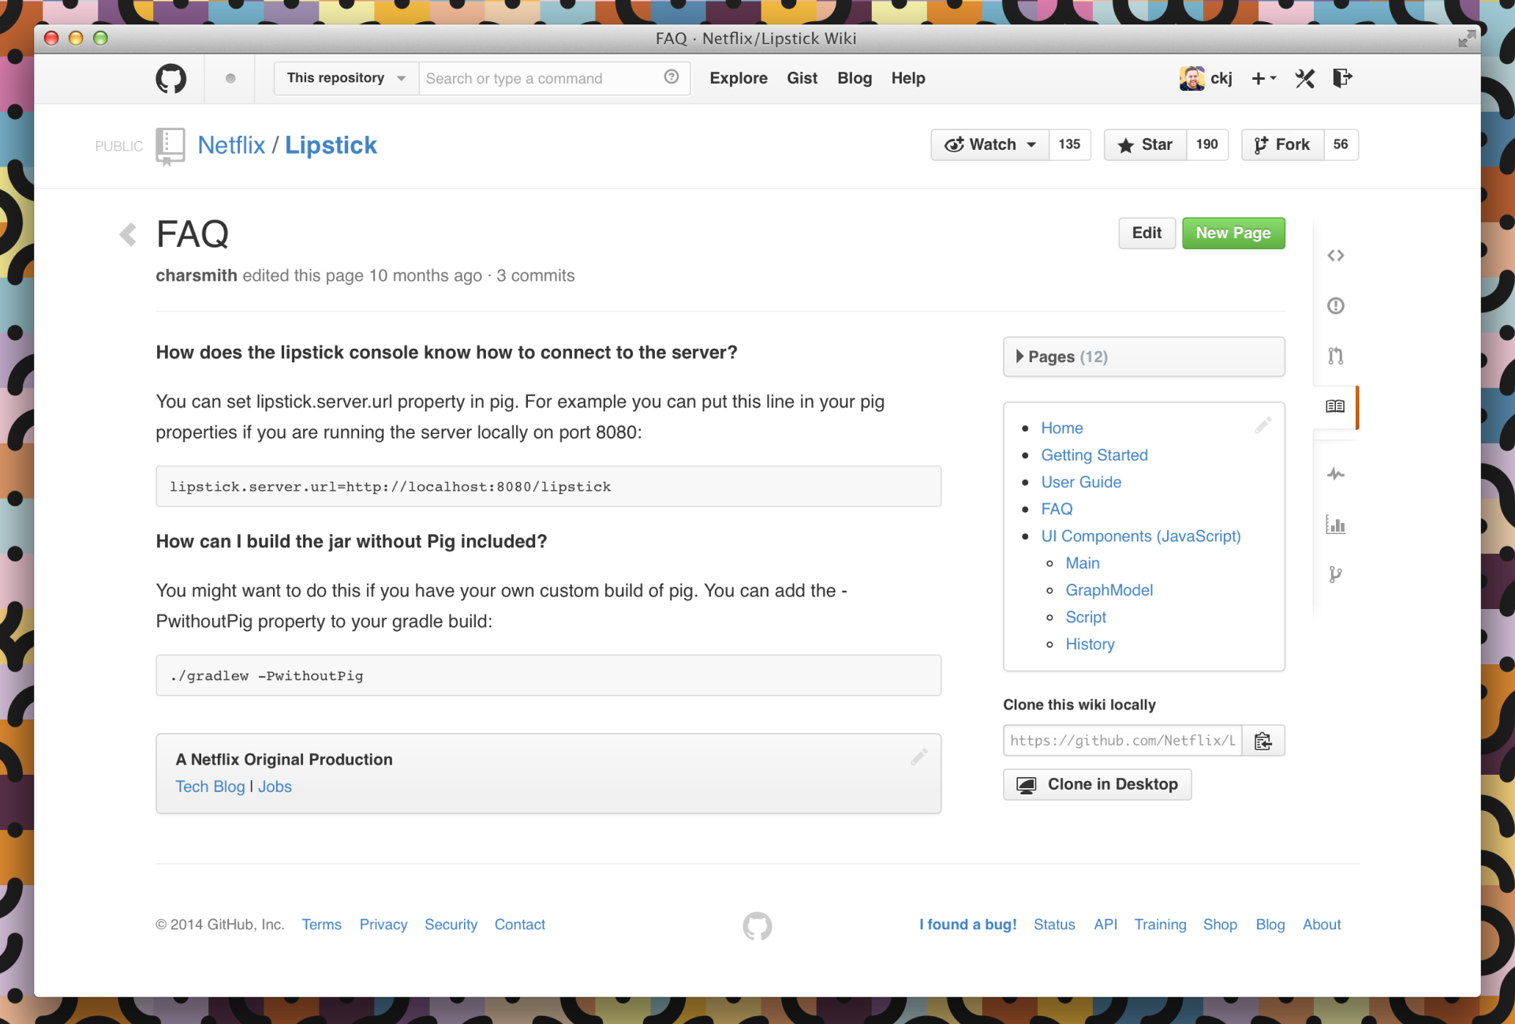Open the Privacy footer link
1515x1024 pixels.
coord(383,925)
